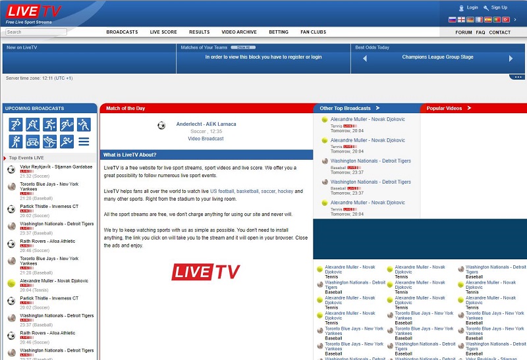
Task: Switch language via the England flag
Action: click(x=462, y=20)
